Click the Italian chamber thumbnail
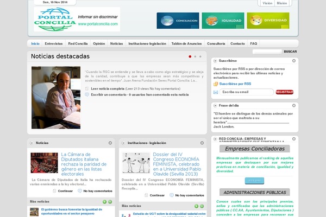 pyautogui.click(x=45, y=163)
